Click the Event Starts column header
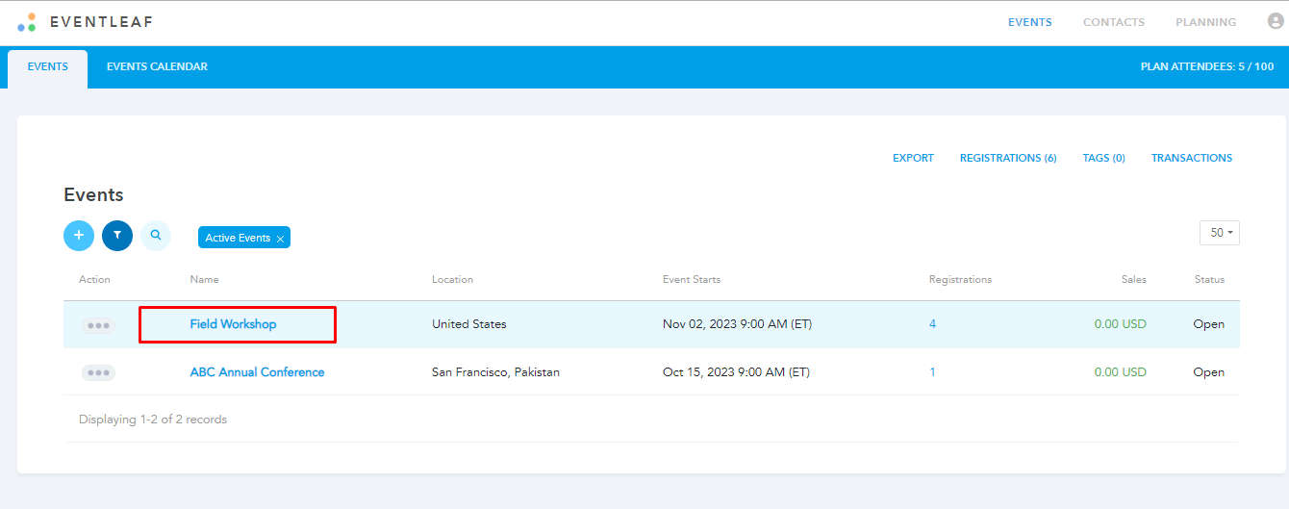 tap(692, 280)
